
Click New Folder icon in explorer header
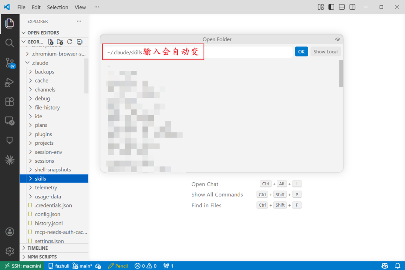(60, 42)
